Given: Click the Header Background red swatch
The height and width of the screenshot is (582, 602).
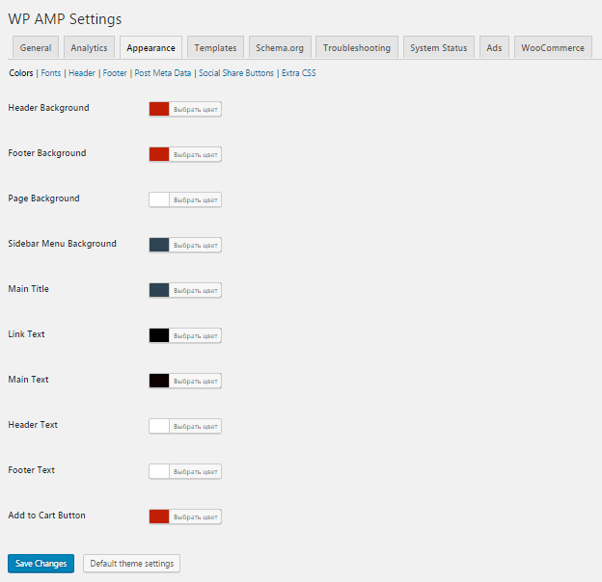Looking at the screenshot, I should point(159,109).
